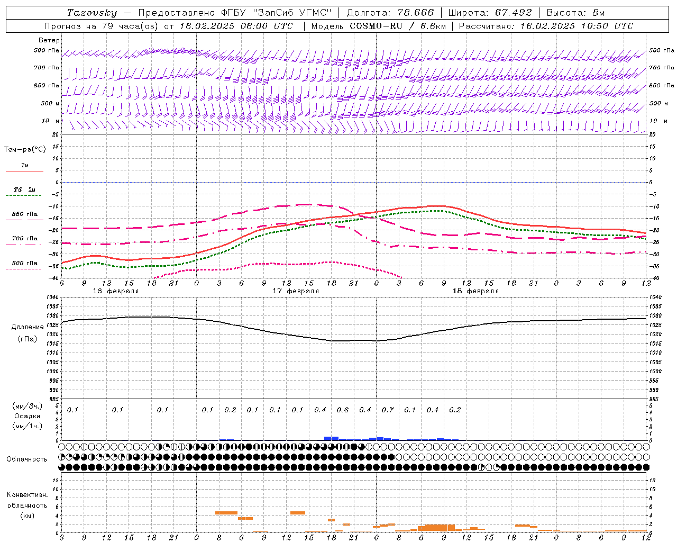The width and height of the screenshot is (677, 542).
Task: Click the 0.6 precipitation amount value
Action: pyautogui.click(x=343, y=410)
